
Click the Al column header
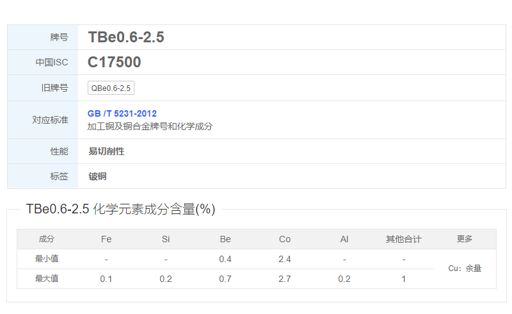(344, 239)
